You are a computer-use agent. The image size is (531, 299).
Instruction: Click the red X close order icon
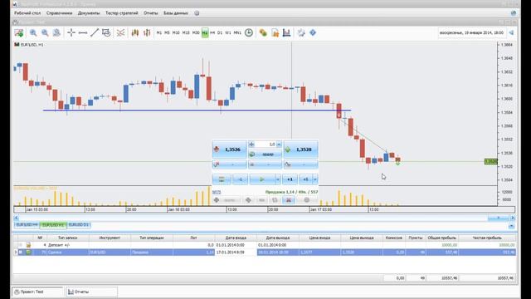pos(289,200)
